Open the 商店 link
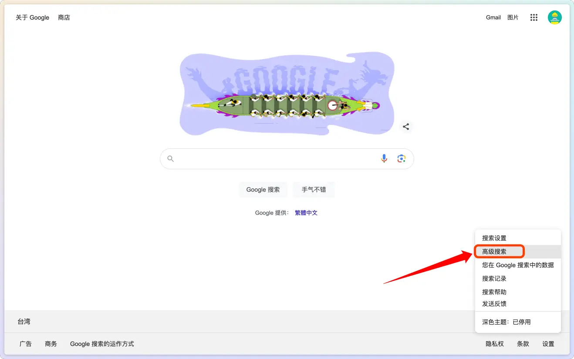The image size is (574, 359). click(64, 17)
